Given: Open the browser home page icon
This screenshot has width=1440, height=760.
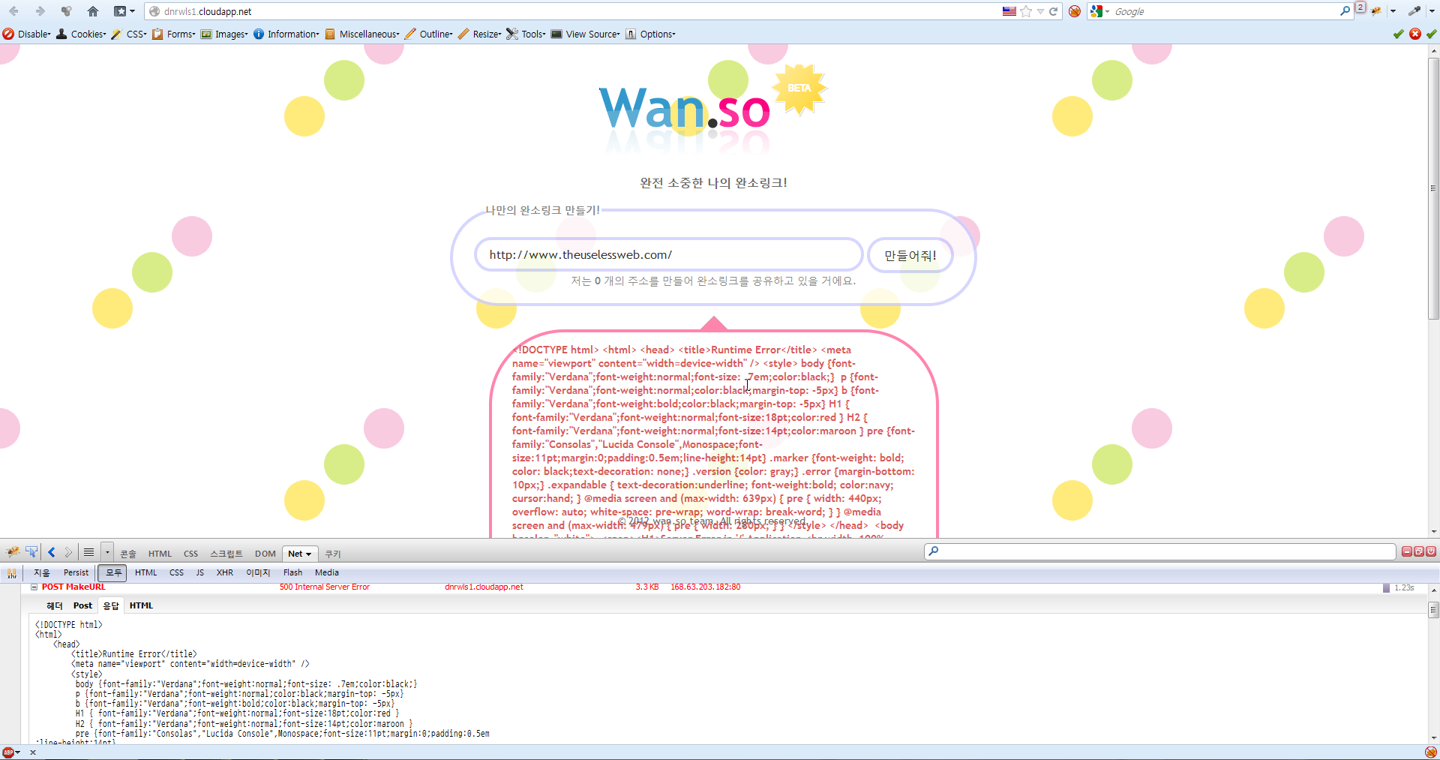Looking at the screenshot, I should pyautogui.click(x=93, y=11).
